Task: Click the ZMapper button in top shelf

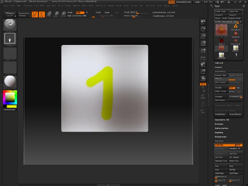Action: (10, 14)
